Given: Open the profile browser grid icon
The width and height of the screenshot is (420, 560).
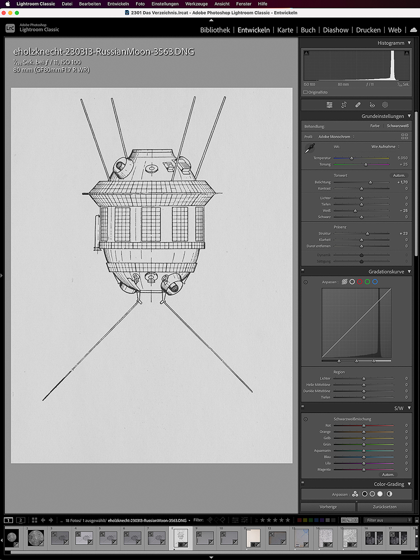Looking at the screenshot, I should click(x=404, y=137).
